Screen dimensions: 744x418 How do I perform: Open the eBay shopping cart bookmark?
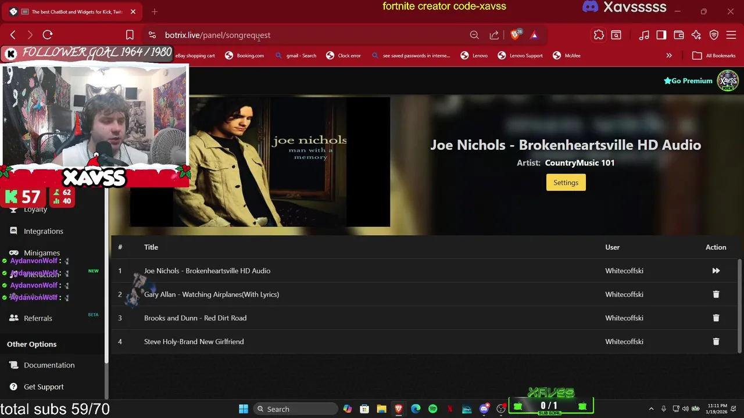click(x=195, y=56)
